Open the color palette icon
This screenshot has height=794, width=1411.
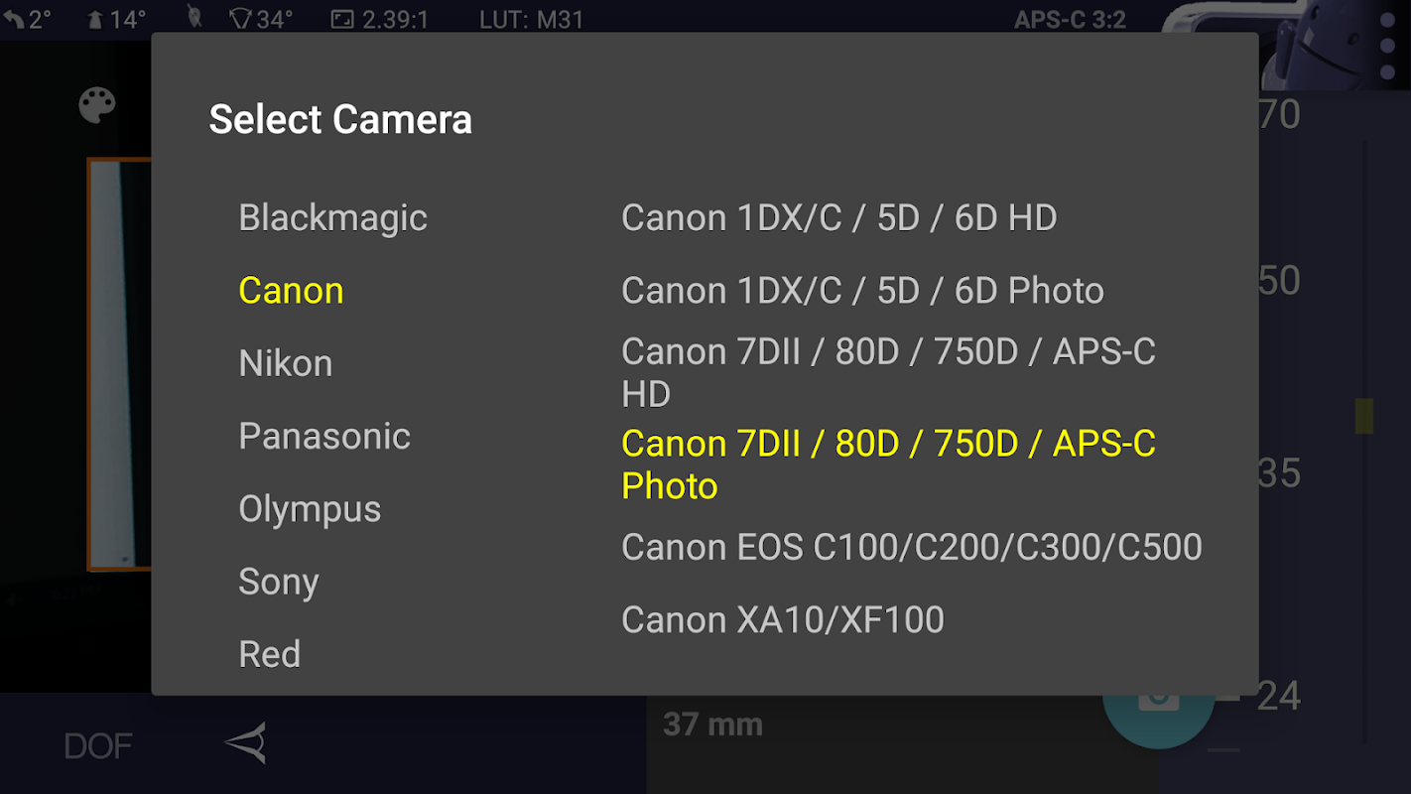click(x=97, y=104)
